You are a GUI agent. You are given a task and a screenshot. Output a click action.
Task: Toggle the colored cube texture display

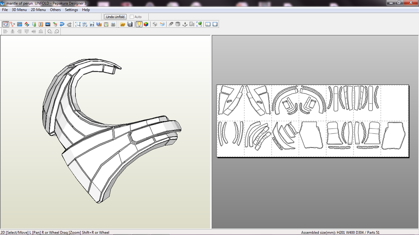[x=146, y=24]
